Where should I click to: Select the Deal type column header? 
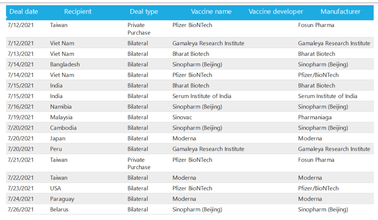144,11
